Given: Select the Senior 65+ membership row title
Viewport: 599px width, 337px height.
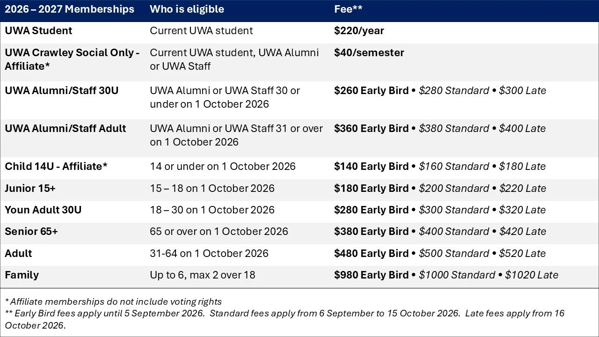Looking at the screenshot, I should 31,231.
